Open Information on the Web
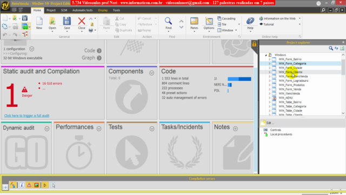This screenshot has height=195, width=346. coord(277,18)
